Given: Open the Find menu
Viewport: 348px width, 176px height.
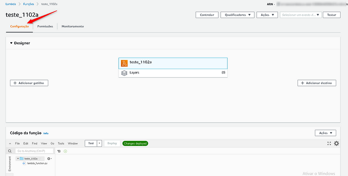Looking at the screenshot, I should click(x=35, y=143).
